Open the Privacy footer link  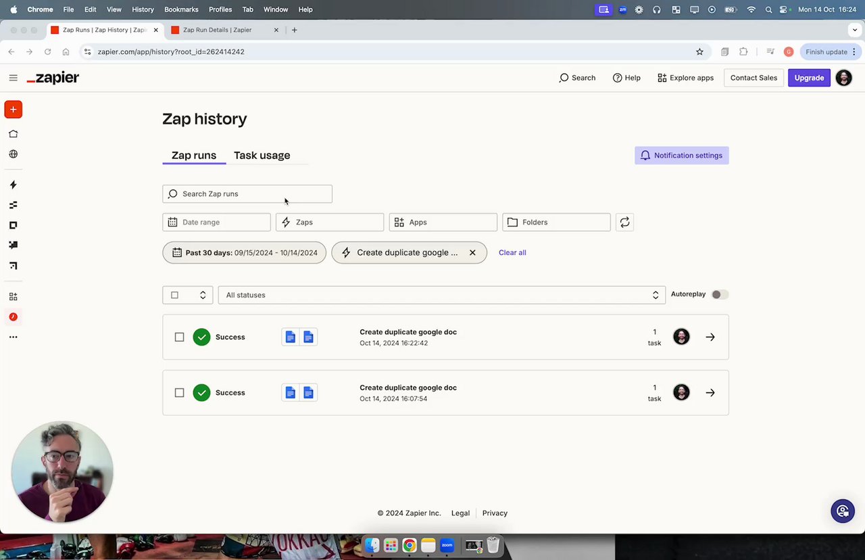[495, 513]
